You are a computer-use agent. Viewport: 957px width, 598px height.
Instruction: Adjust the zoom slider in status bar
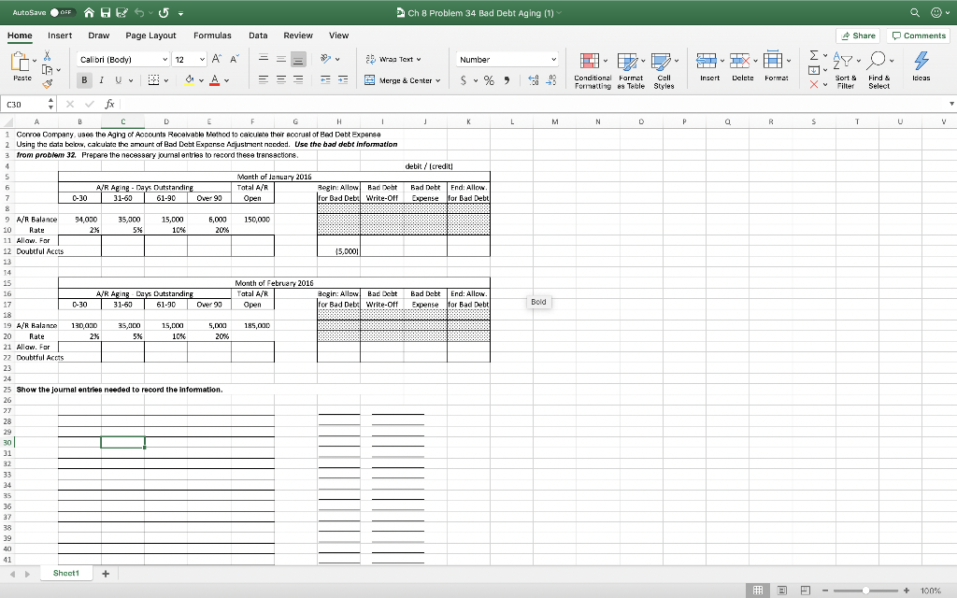[x=865, y=591]
